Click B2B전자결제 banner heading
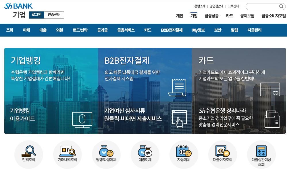 click(127, 60)
